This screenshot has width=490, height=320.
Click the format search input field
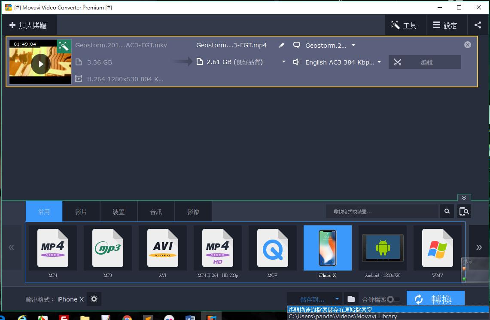[x=382, y=211]
